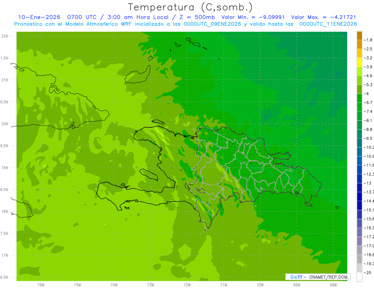Image resolution: width=374 pixels, height=289 pixels.
Task: Select the 'Valor Max. = -4.21721' value
Action: tap(324, 17)
